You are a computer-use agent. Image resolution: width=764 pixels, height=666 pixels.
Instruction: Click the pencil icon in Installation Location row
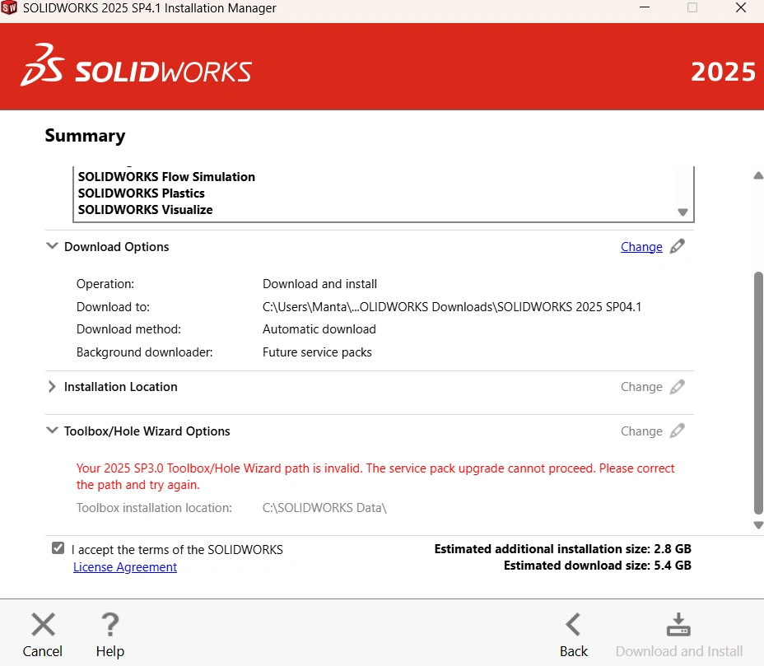coord(678,387)
